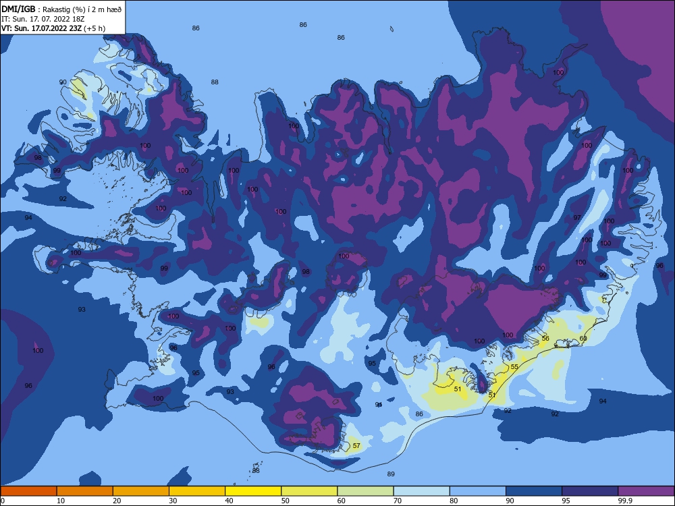Click the value 97 in the east
The height and width of the screenshot is (506, 675).
[577, 217]
